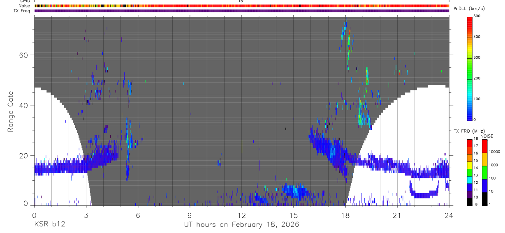
Task: Click the TX Freq purple strip above the plot
Action: 242,11
